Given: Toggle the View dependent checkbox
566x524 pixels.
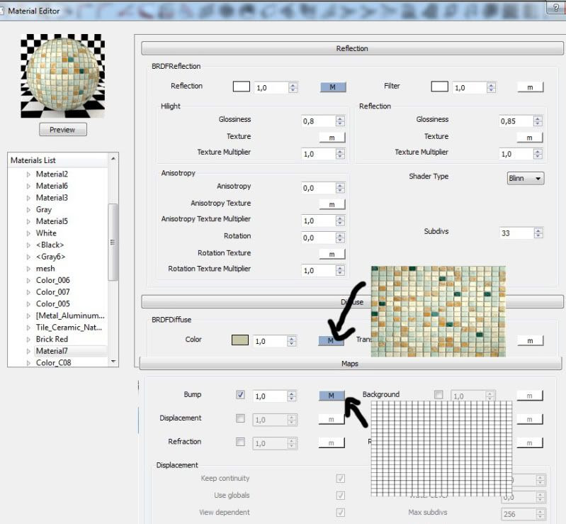Looking at the screenshot, I should (341, 513).
